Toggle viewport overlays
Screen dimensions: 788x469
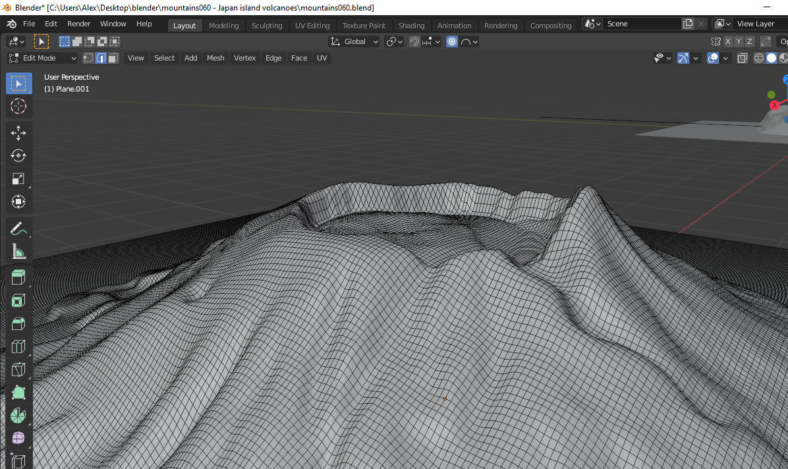pyautogui.click(x=713, y=59)
